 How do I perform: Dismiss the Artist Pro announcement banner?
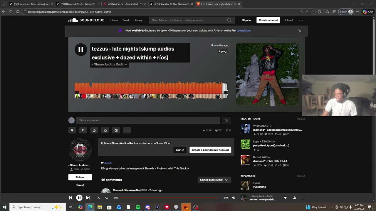(x=300, y=31)
